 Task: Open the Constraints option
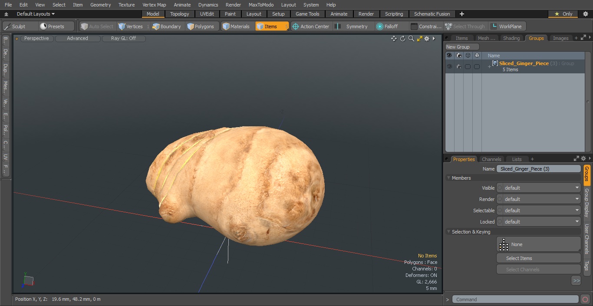(x=426, y=26)
